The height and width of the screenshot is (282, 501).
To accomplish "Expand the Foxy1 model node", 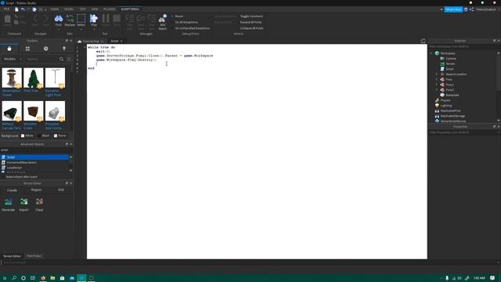I will click(x=437, y=85).
